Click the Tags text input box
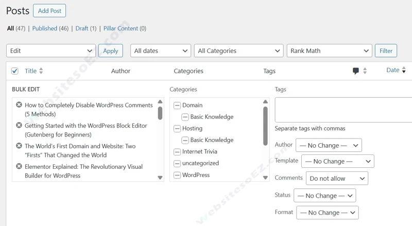 (344, 110)
